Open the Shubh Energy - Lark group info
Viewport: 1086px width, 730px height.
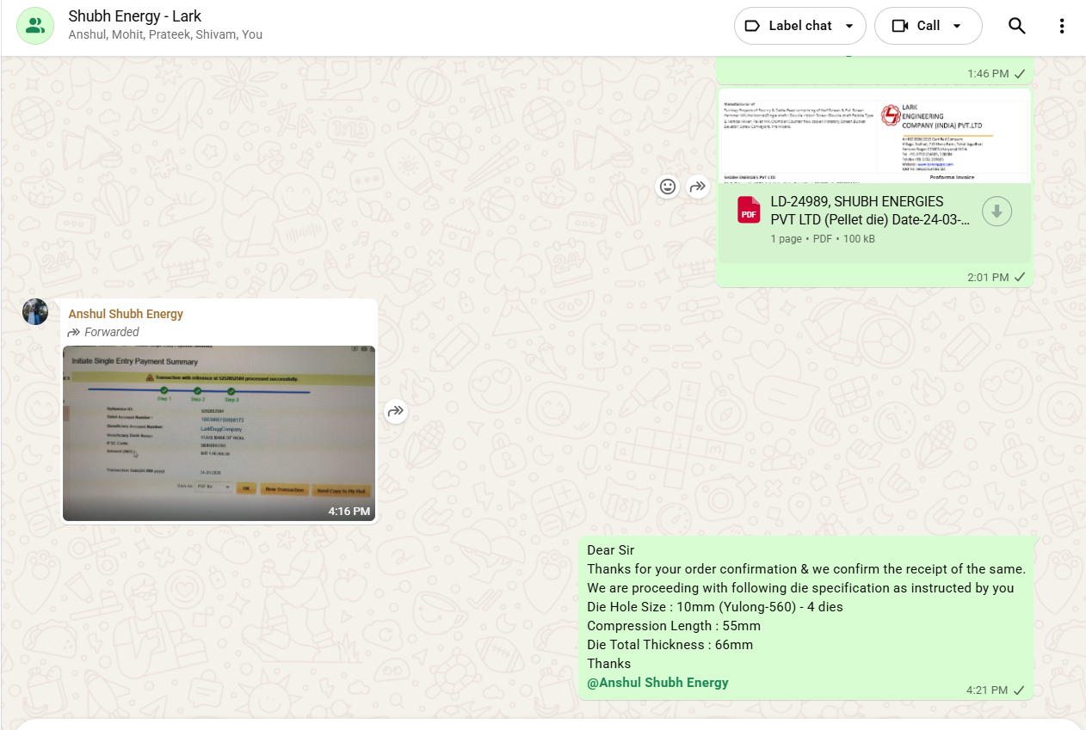[x=135, y=16]
